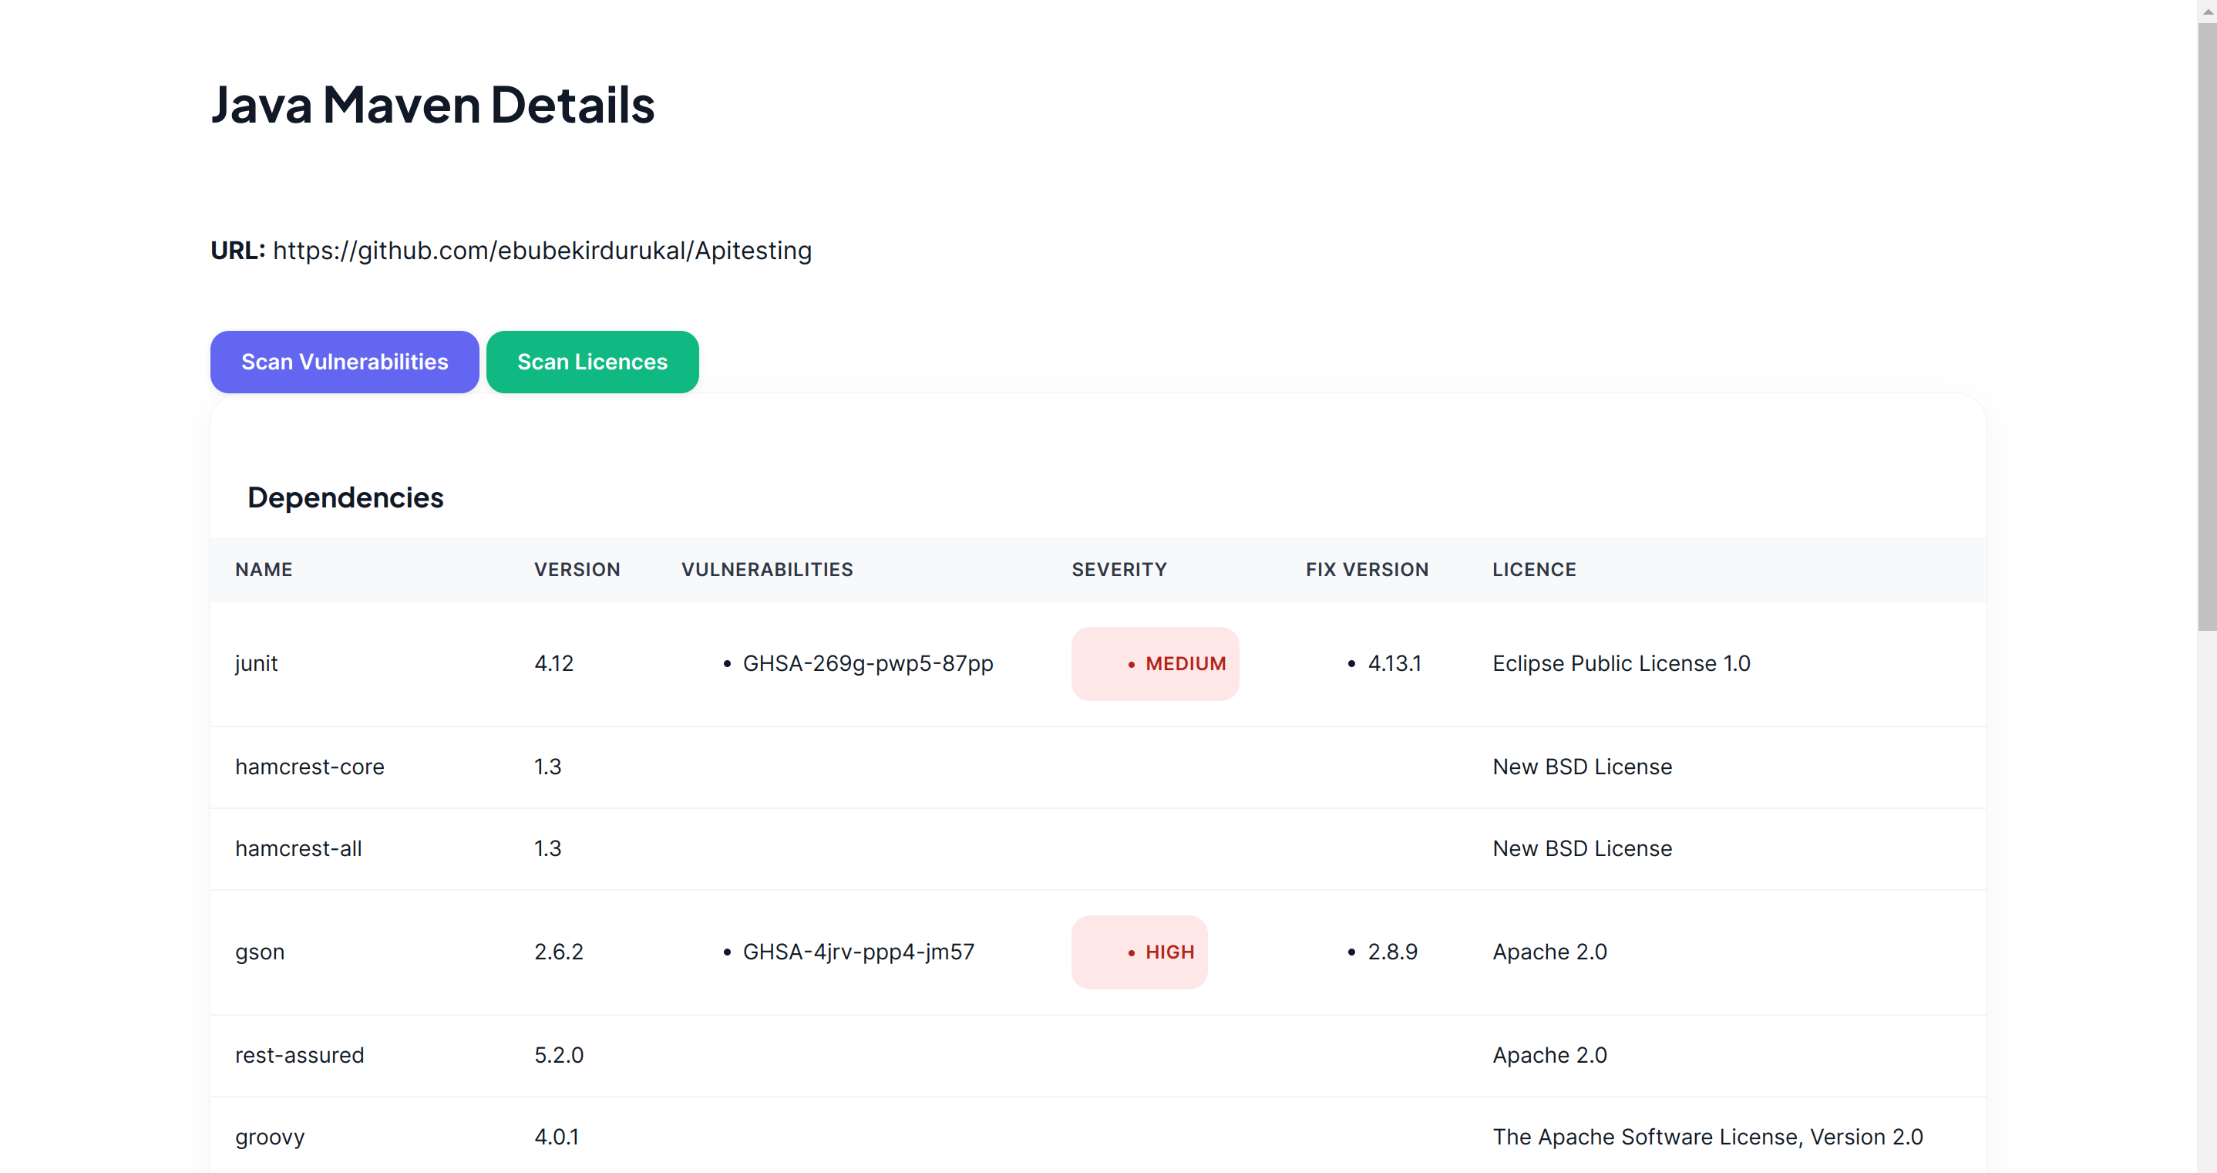Click the SEVERITY column header

1119,569
